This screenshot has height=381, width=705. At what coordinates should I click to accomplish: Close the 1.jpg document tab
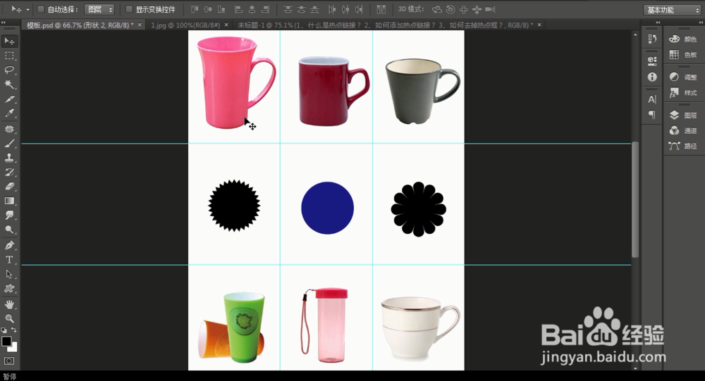226,25
